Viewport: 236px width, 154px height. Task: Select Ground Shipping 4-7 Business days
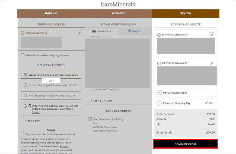click(25, 85)
